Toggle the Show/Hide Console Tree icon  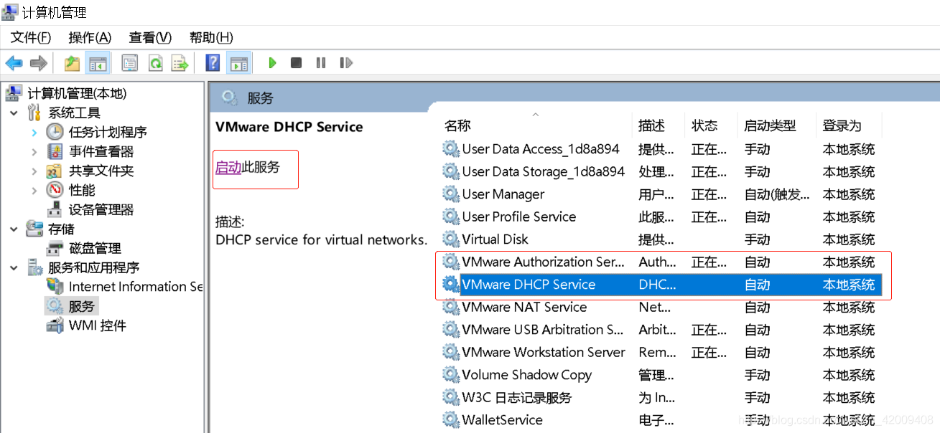tap(96, 63)
